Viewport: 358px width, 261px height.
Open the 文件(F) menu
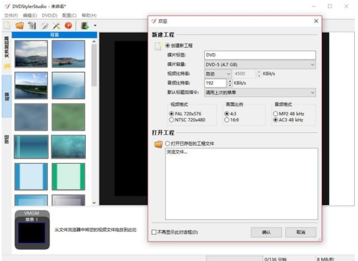(x=11, y=16)
